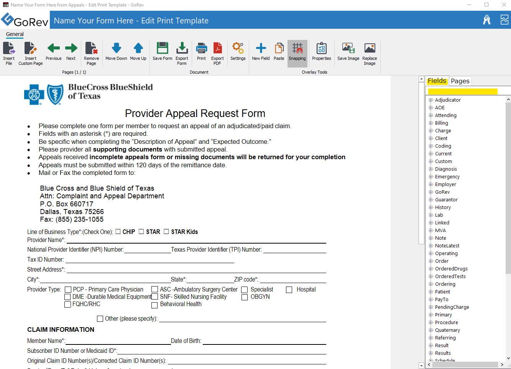The image size is (511, 369).
Task: Switch to the Fields tab
Action: (x=437, y=81)
